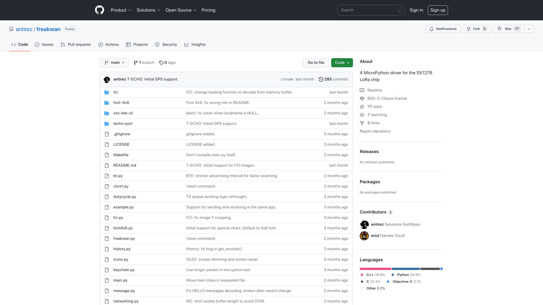Open eriol contributor avatar
Viewport: 543px width, 305px height.
coord(364,236)
